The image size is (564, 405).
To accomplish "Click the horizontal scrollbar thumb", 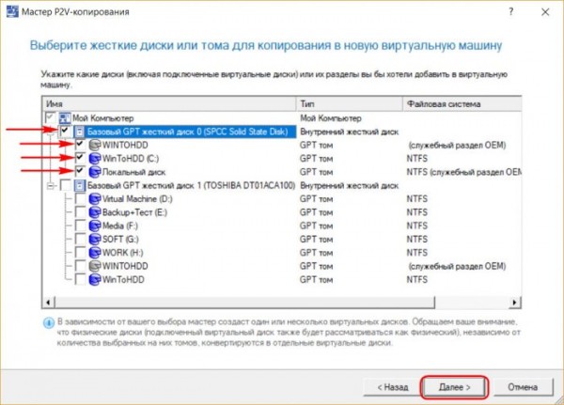I will (244, 303).
